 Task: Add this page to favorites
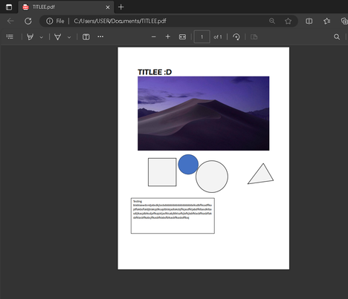point(288,21)
